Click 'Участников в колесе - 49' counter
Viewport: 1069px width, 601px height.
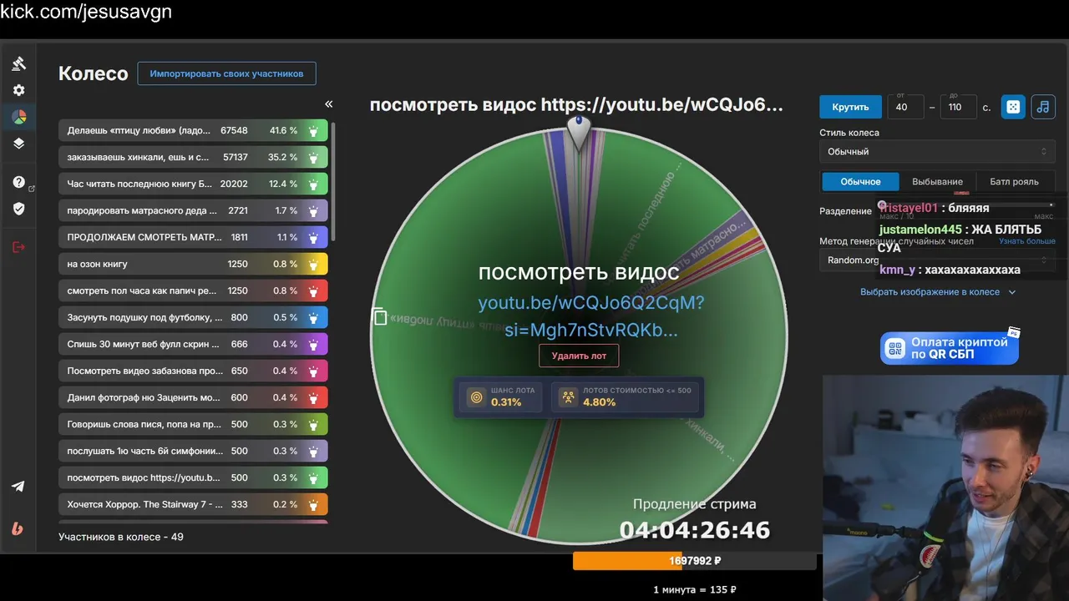click(x=121, y=537)
